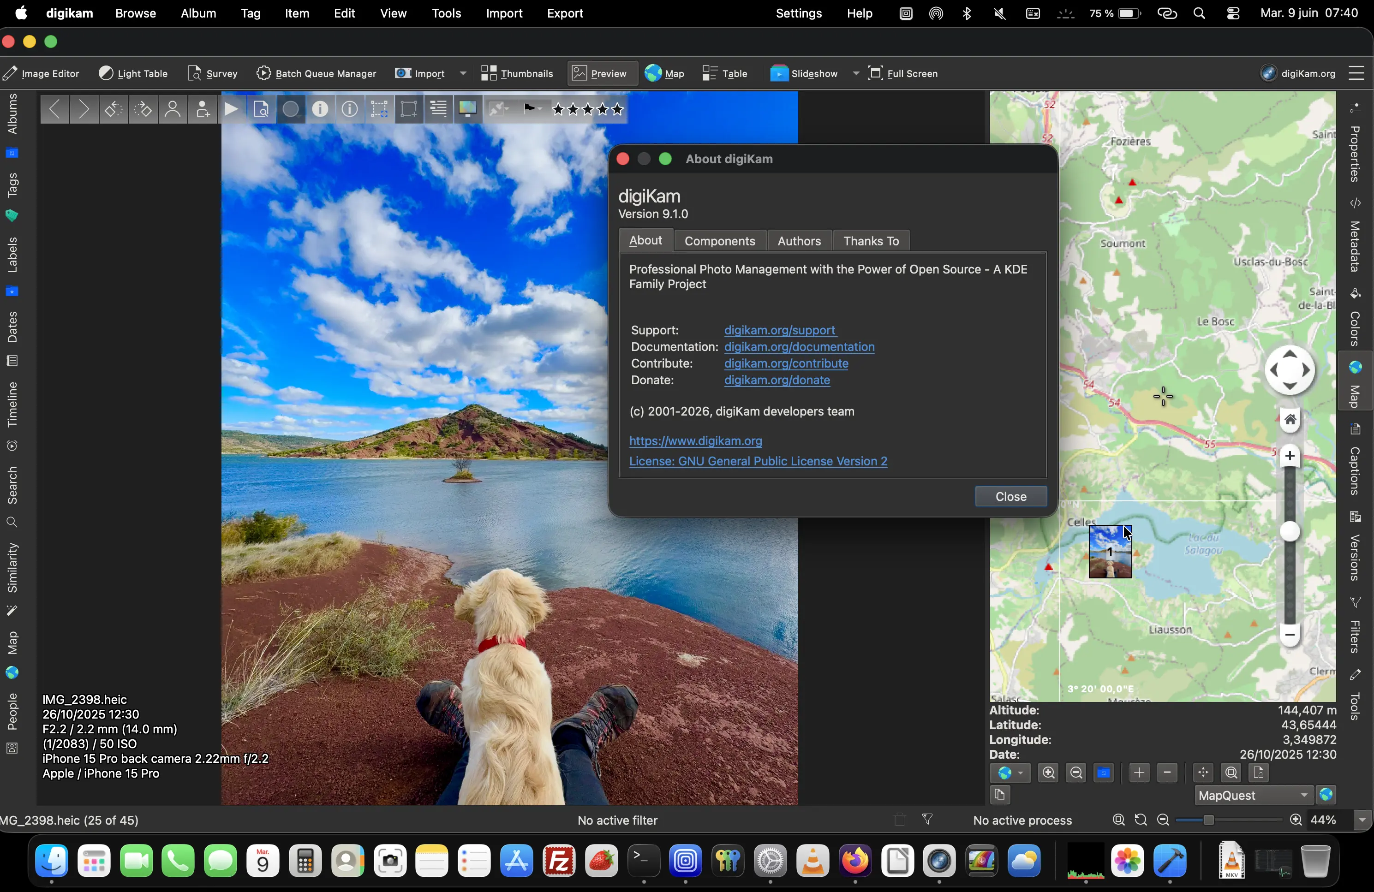Click the show faces person icon
Image resolution: width=1374 pixels, height=892 pixels.
[x=173, y=109]
